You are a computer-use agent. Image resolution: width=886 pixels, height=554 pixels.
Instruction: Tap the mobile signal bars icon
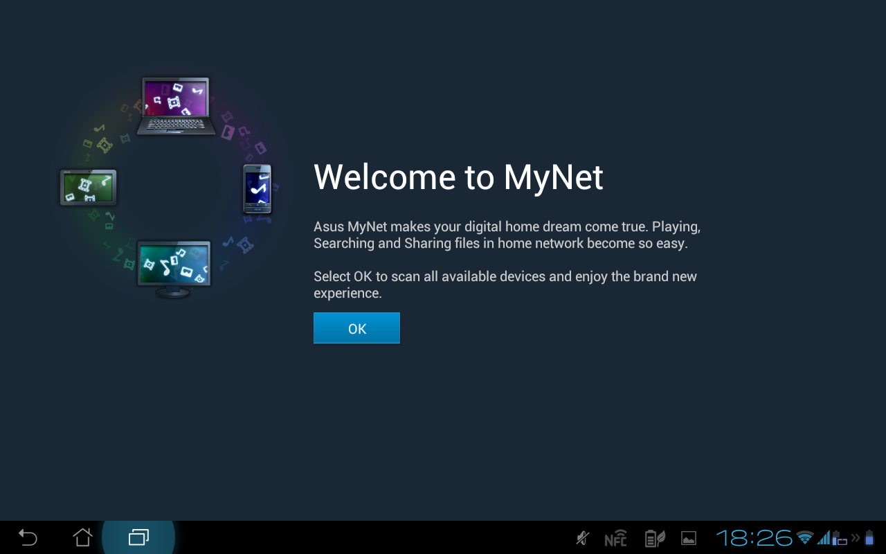point(824,537)
